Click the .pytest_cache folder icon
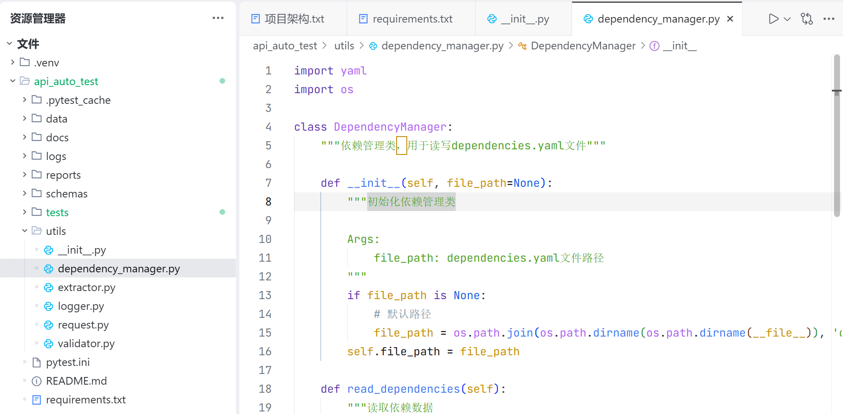Screen dimensions: 843x414 pos(37,100)
